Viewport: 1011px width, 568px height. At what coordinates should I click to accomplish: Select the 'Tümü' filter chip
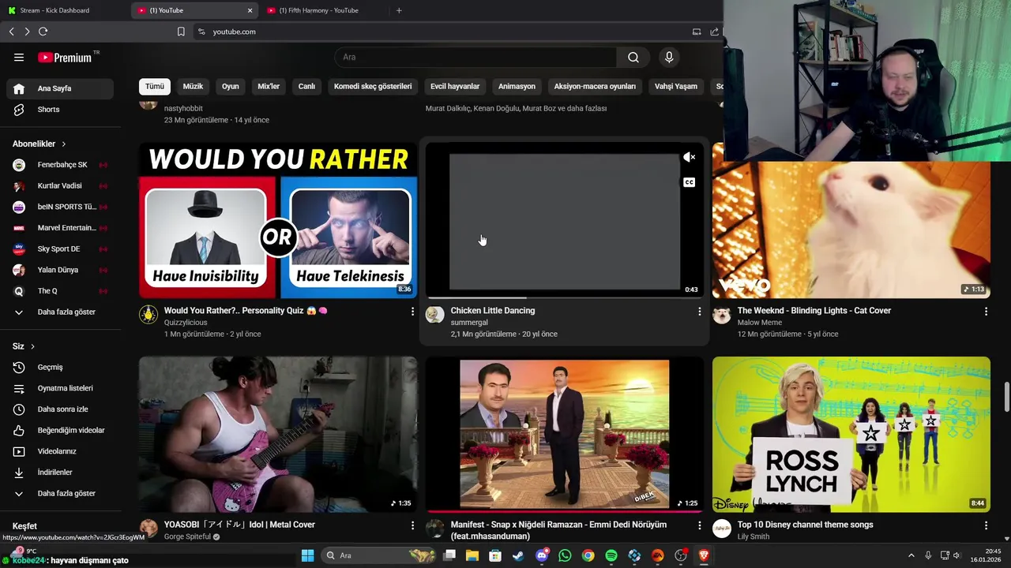154,86
